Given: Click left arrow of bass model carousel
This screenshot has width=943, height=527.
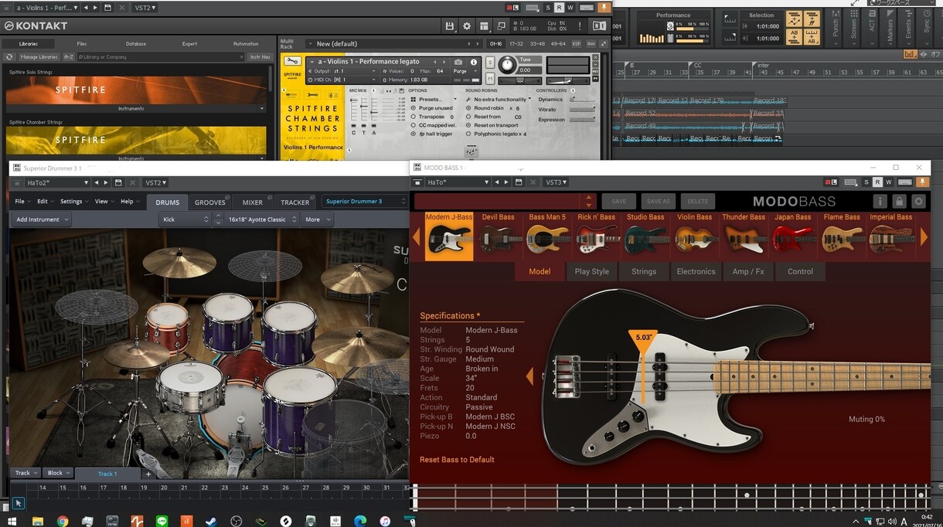Looking at the screenshot, I should tap(416, 236).
